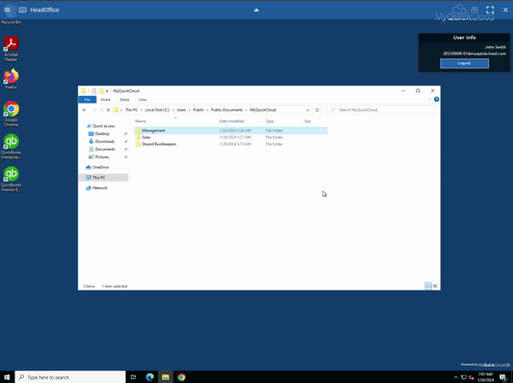513x383 pixels.
Task: Refresh the MyQuickCloud folder view
Action: [317, 110]
